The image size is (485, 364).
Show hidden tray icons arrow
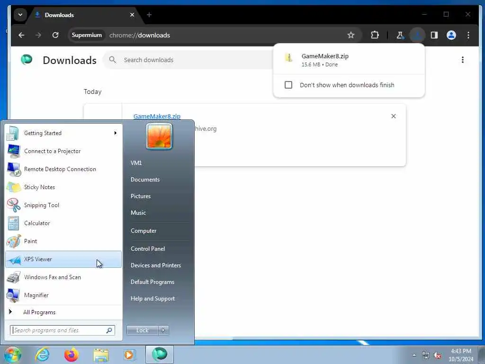coord(414,355)
